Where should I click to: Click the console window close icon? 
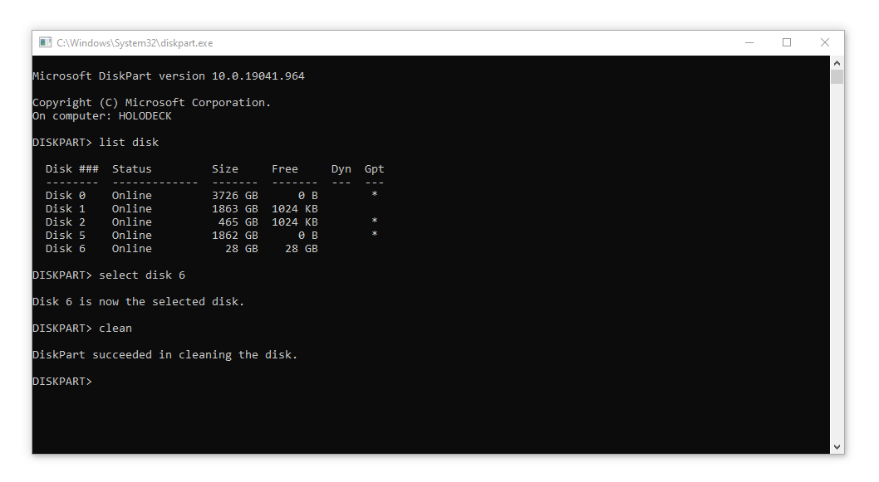824,42
